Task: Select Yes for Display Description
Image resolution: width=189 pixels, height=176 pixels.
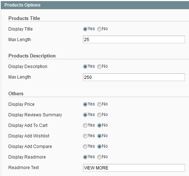Action: [x=85, y=67]
